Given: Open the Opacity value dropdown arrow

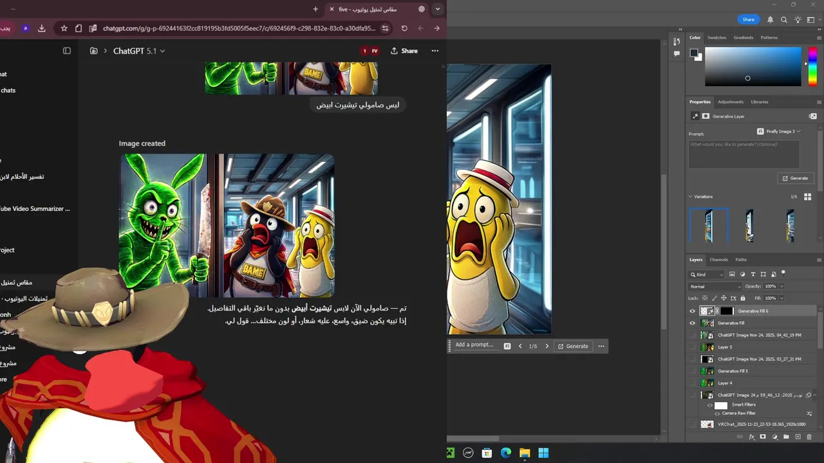Looking at the screenshot, I should tap(782, 287).
